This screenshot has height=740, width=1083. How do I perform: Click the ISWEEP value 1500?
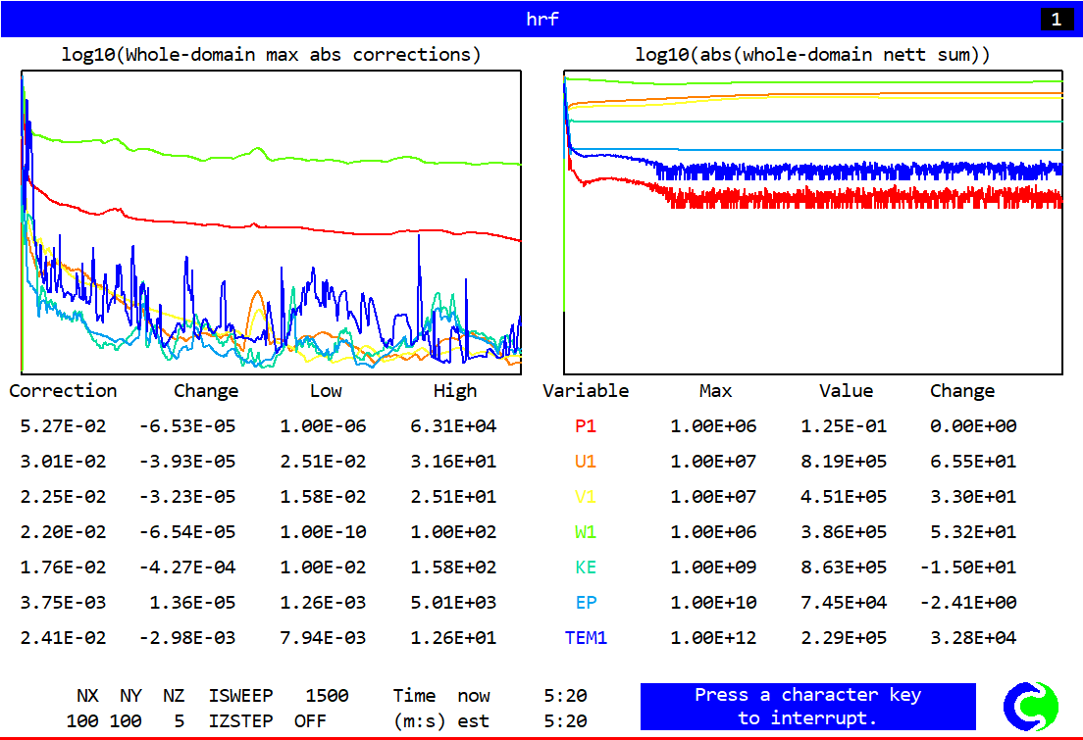tap(327, 696)
